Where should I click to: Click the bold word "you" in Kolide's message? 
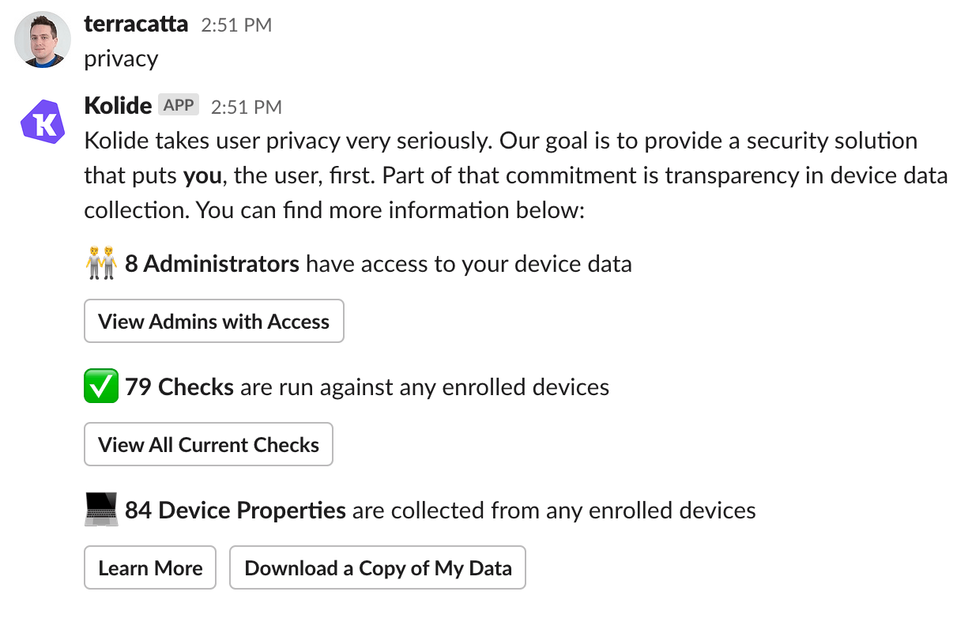pos(202,175)
